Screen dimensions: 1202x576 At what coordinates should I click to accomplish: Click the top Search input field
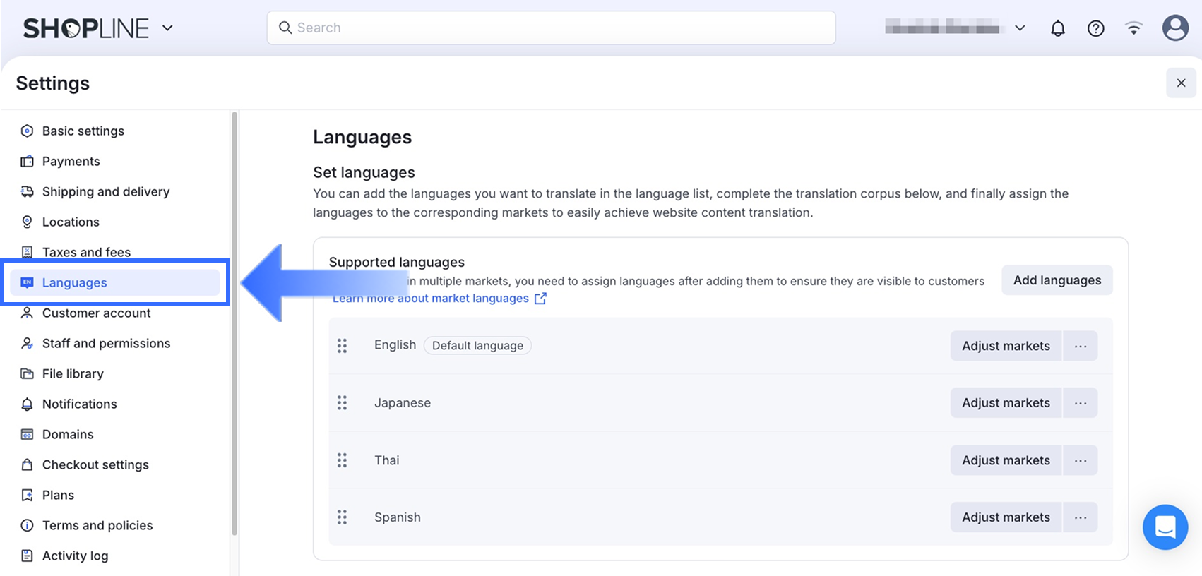tap(551, 28)
